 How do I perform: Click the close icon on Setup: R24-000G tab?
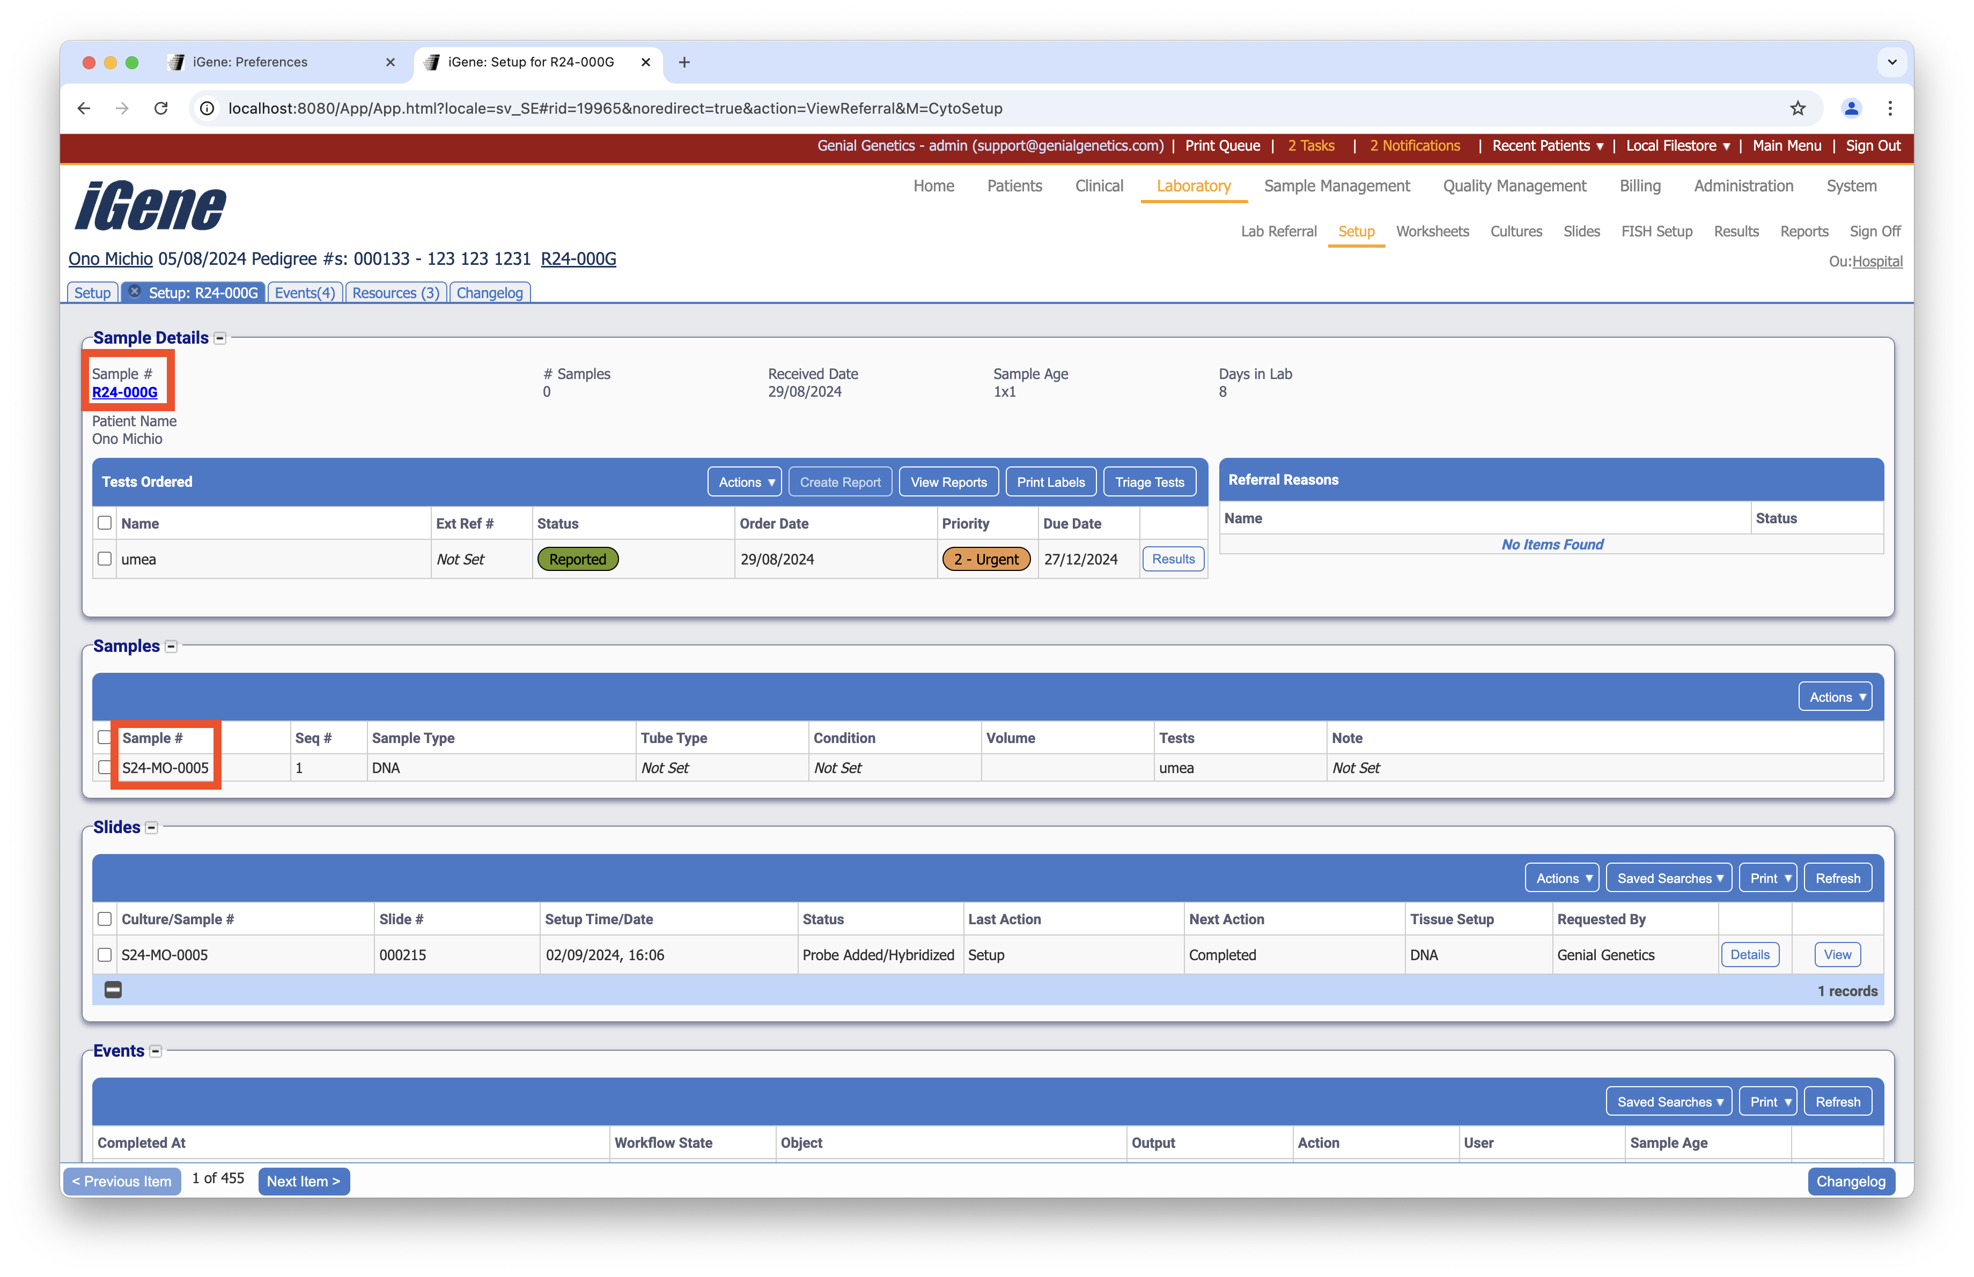click(x=134, y=292)
